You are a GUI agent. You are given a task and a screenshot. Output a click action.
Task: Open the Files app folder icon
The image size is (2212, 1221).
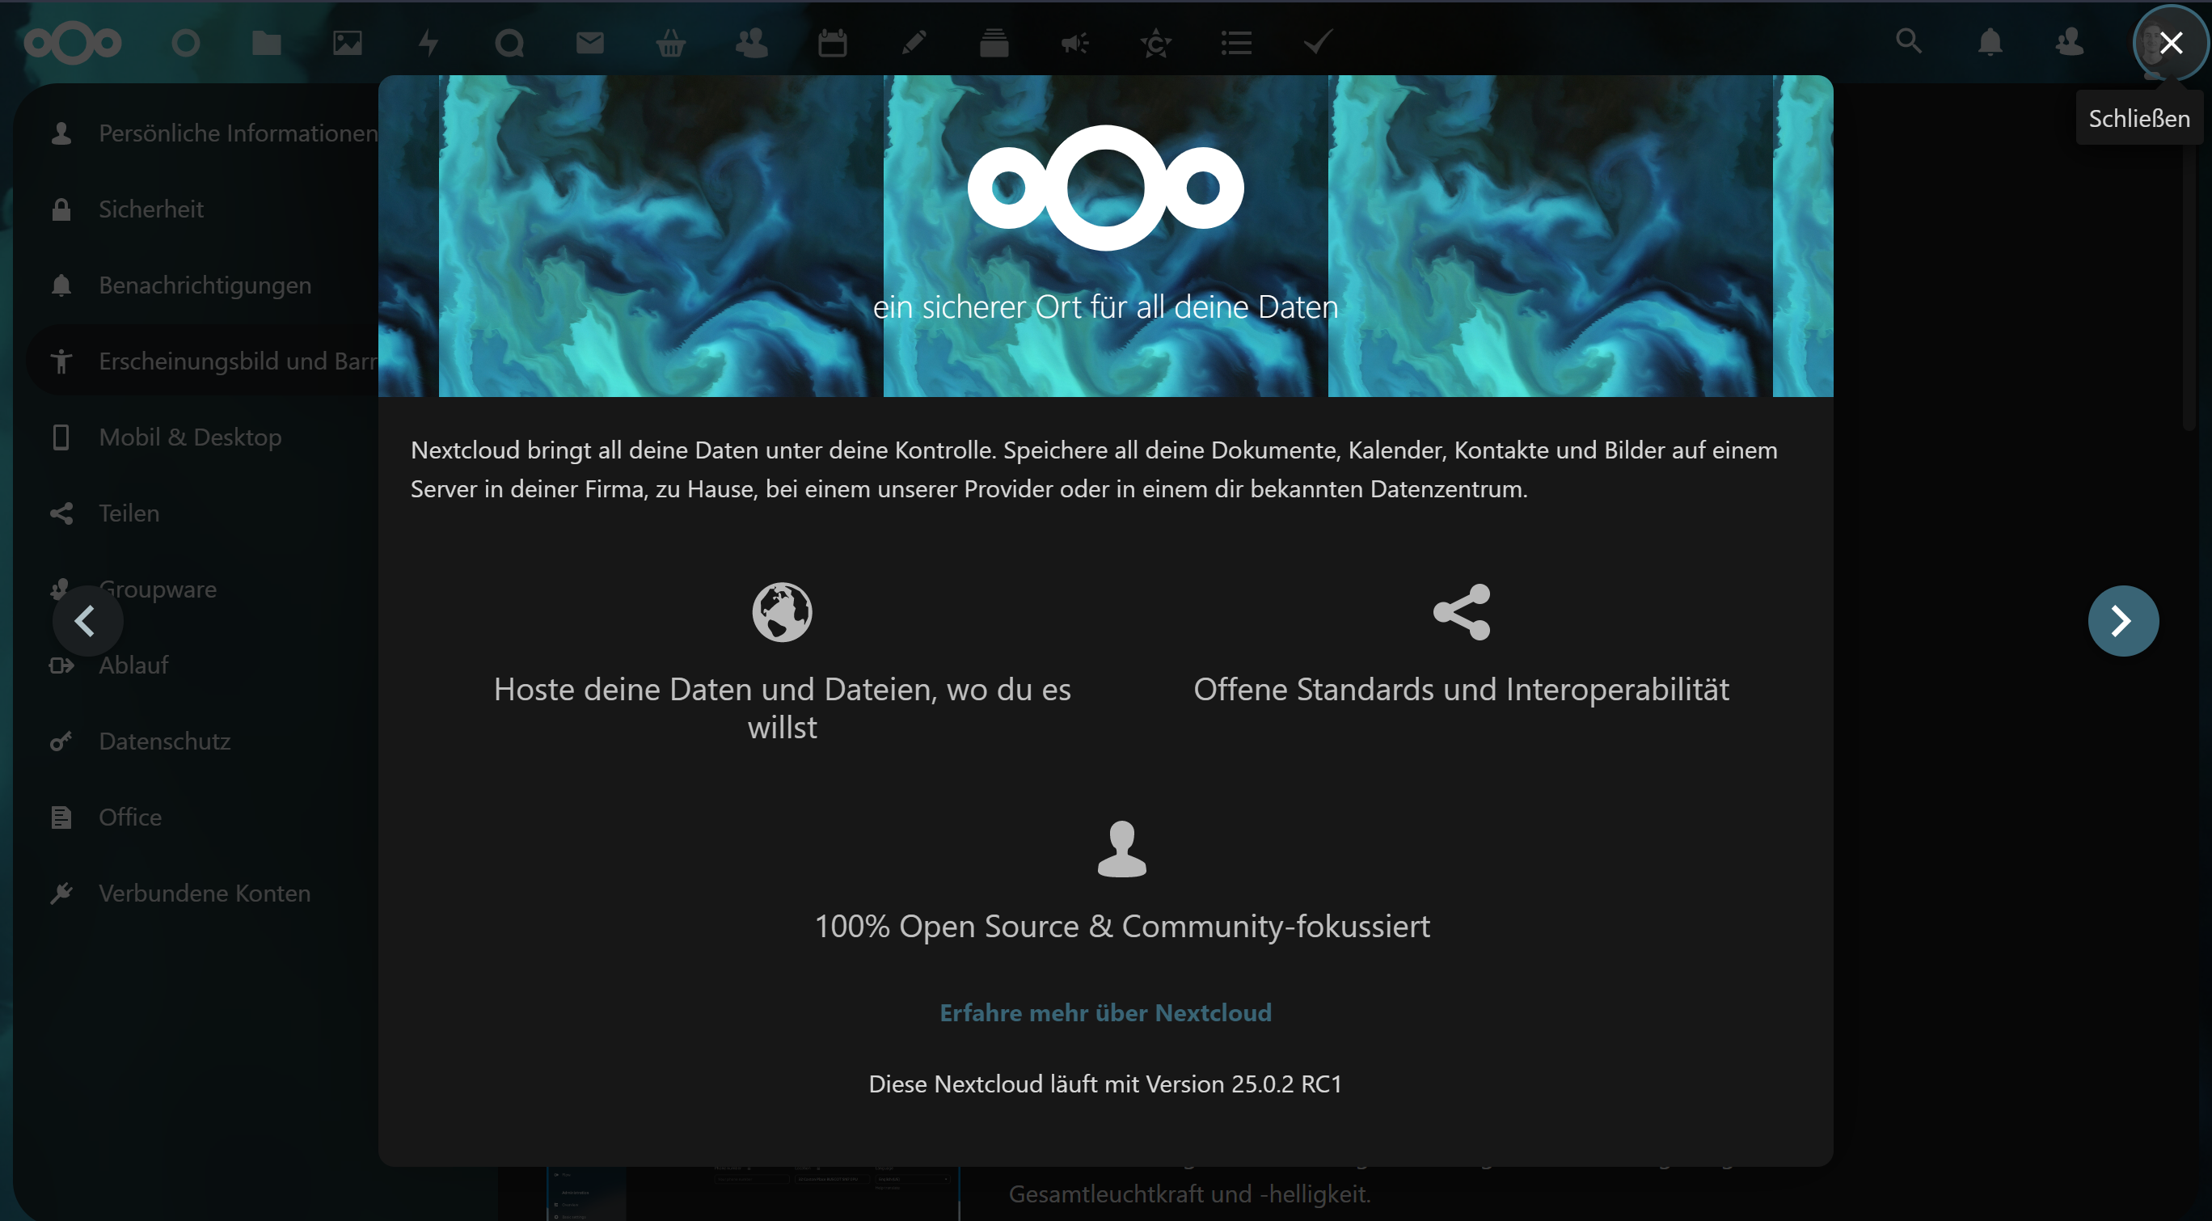click(266, 42)
